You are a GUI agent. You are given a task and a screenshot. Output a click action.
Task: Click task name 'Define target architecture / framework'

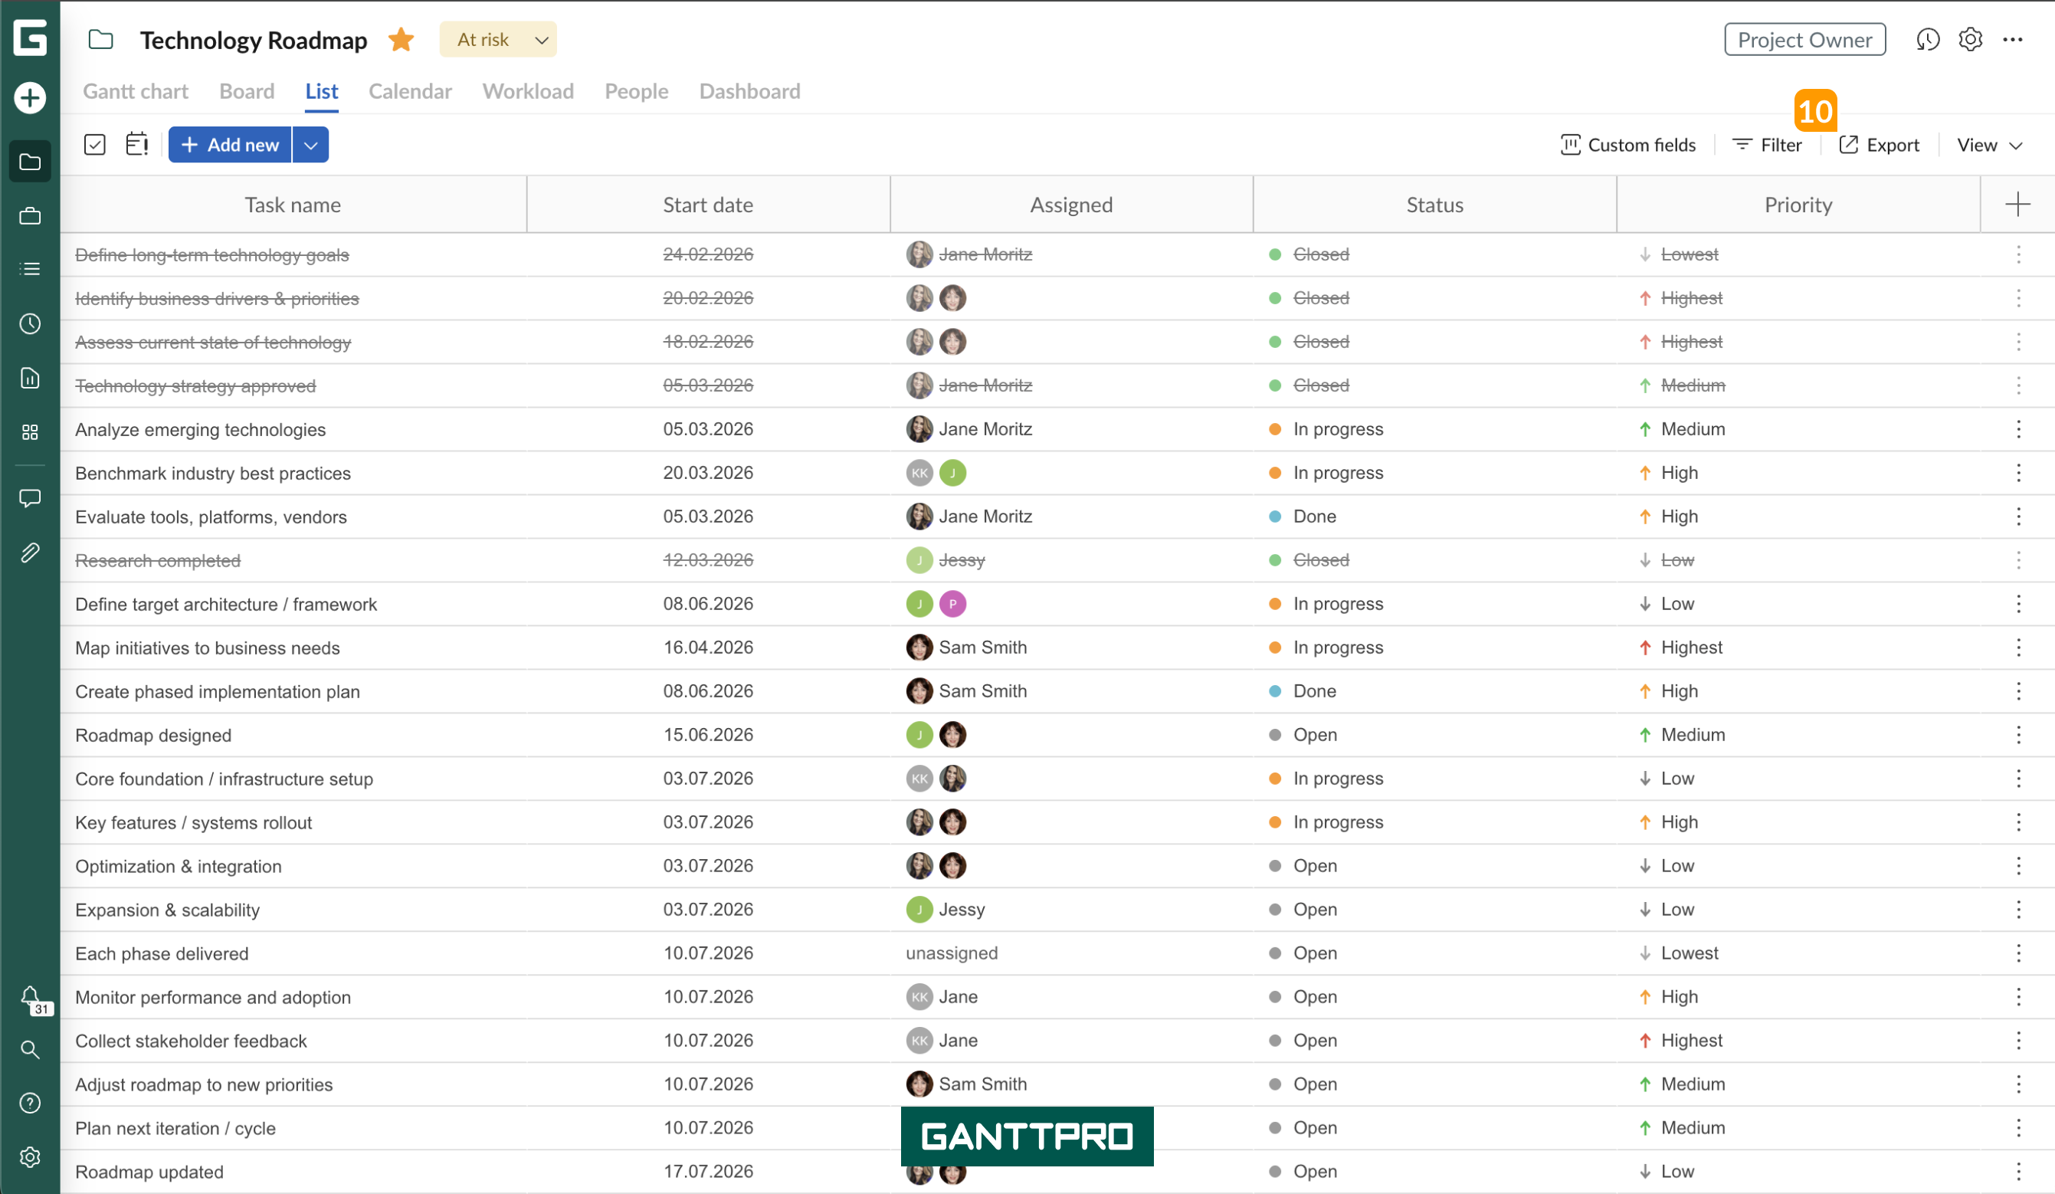pos(226,605)
